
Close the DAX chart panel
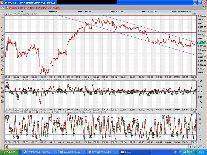pos(195,14)
